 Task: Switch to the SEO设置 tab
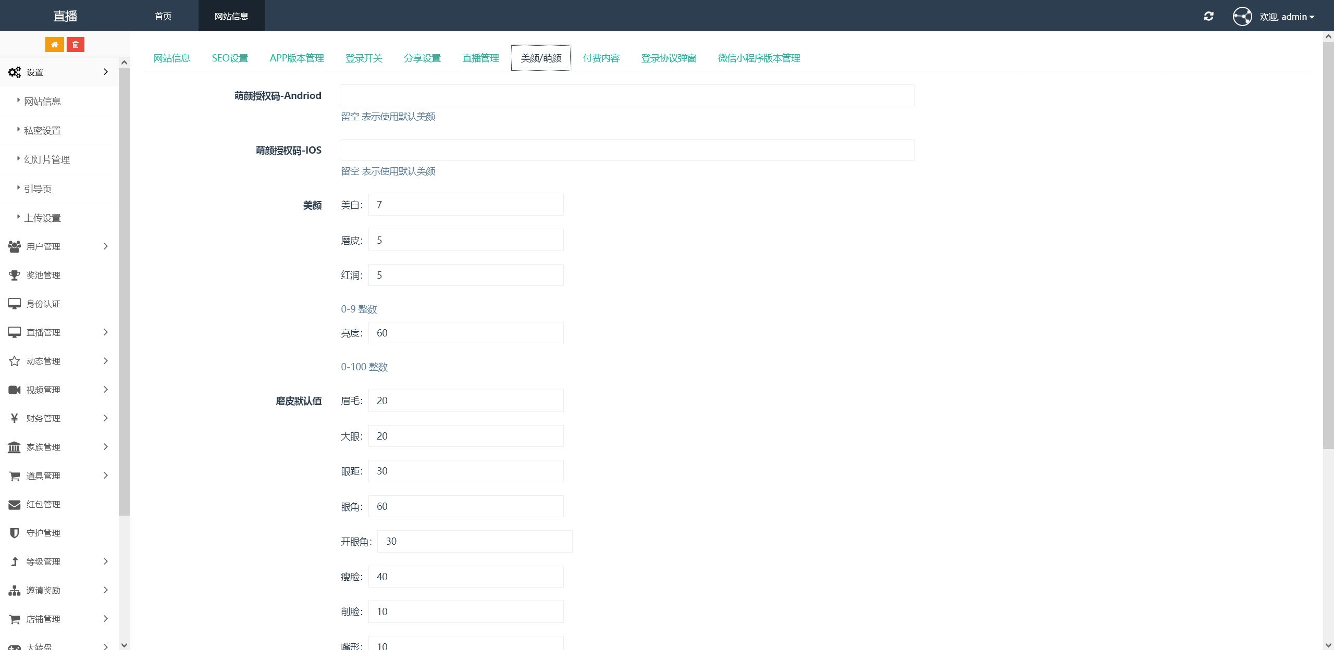pos(230,58)
